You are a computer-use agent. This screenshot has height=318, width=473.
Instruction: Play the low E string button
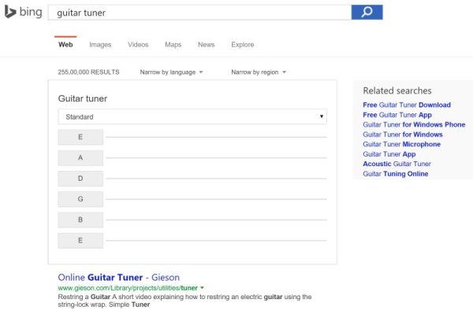click(80, 137)
